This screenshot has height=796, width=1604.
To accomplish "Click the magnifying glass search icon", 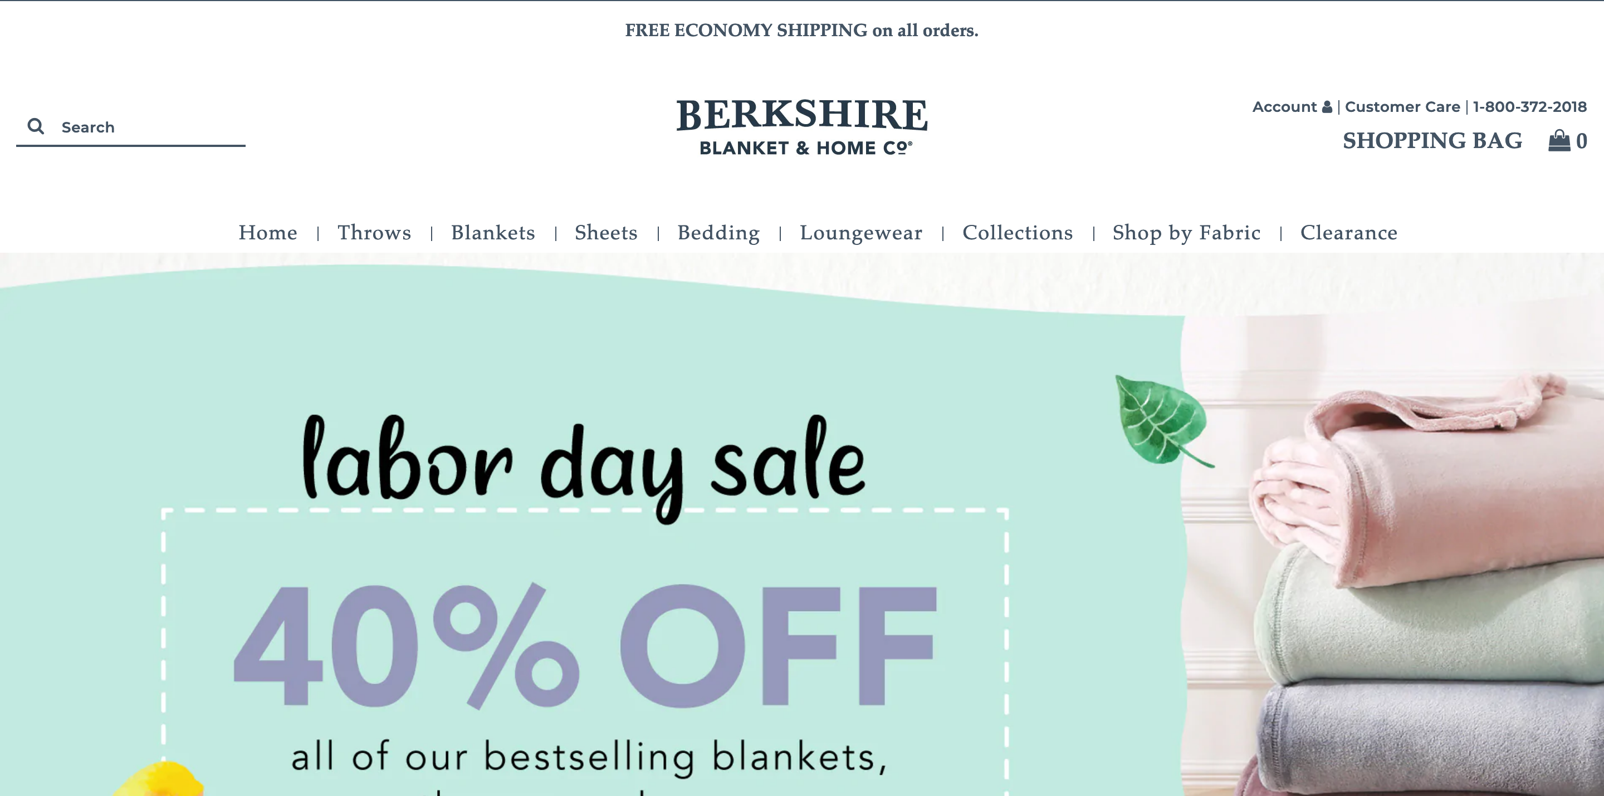I will tap(36, 126).
